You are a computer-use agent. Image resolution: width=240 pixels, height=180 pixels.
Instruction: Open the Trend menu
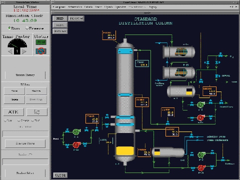[98, 7]
